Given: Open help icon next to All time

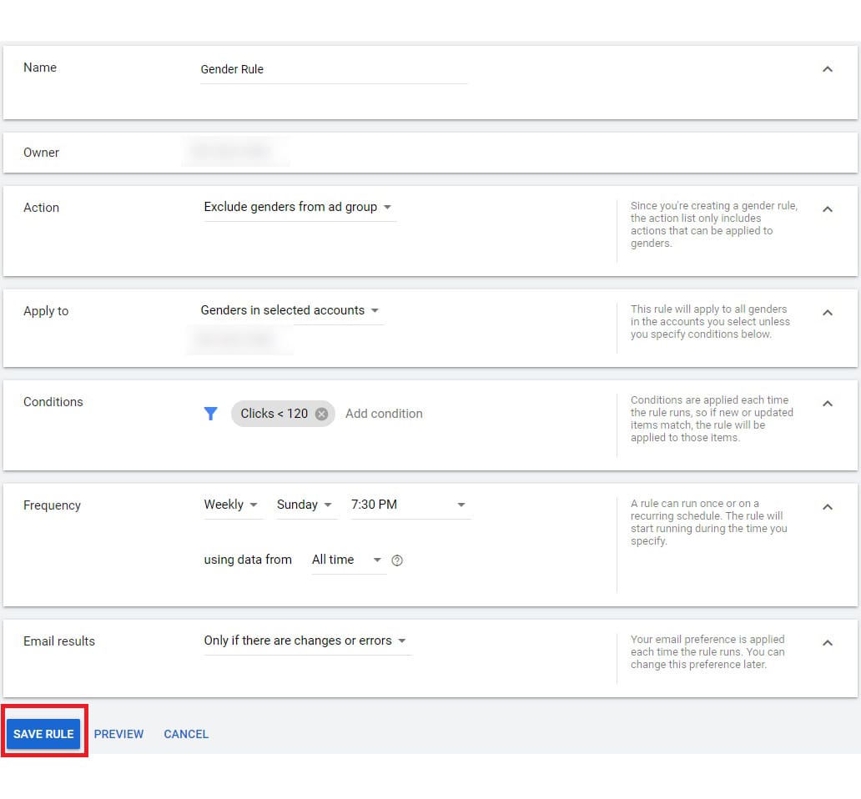Looking at the screenshot, I should 397,560.
